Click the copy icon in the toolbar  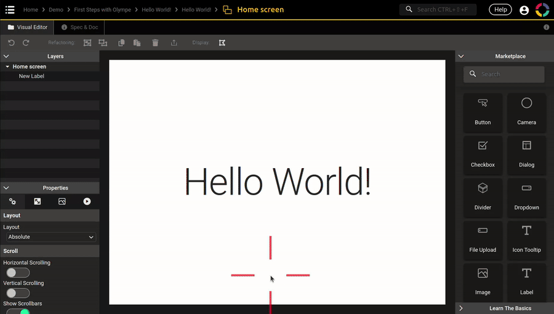click(121, 42)
